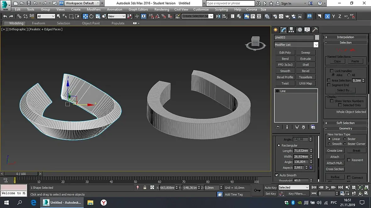The height and width of the screenshot is (208, 371).
Task: Switch to the Utilities hammer panel
Action: tap(315, 30)
